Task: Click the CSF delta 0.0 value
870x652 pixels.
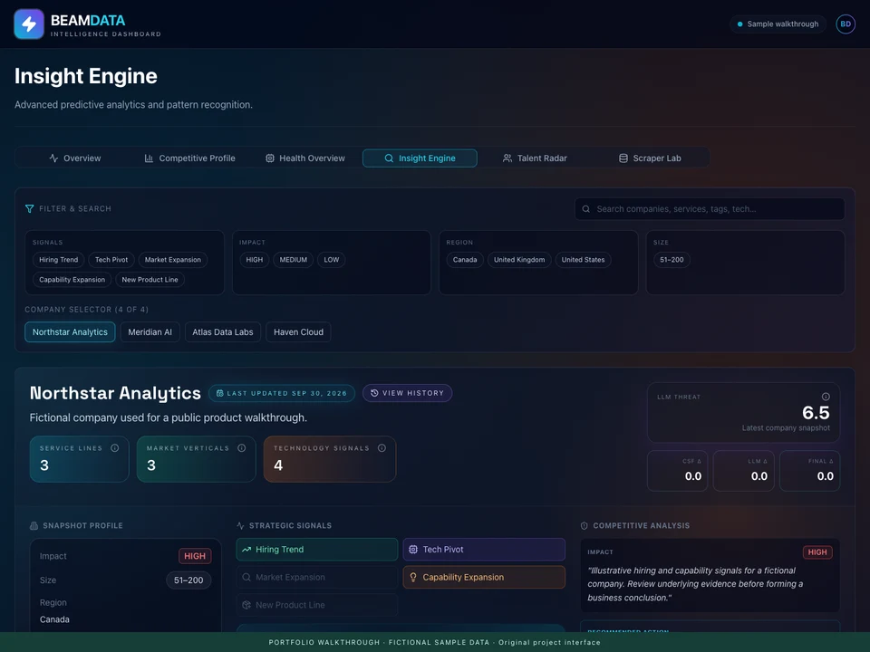Action: [693, 476]
